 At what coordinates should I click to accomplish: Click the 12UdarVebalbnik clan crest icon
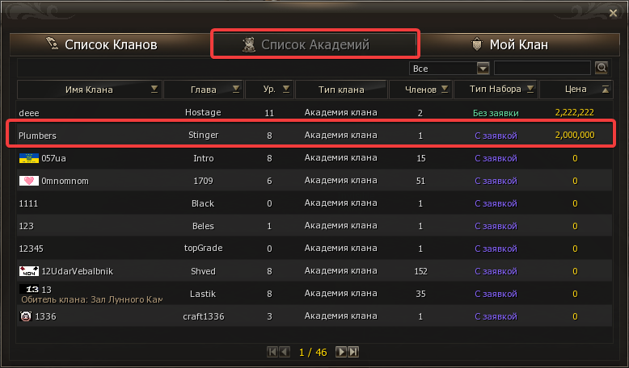28,271
